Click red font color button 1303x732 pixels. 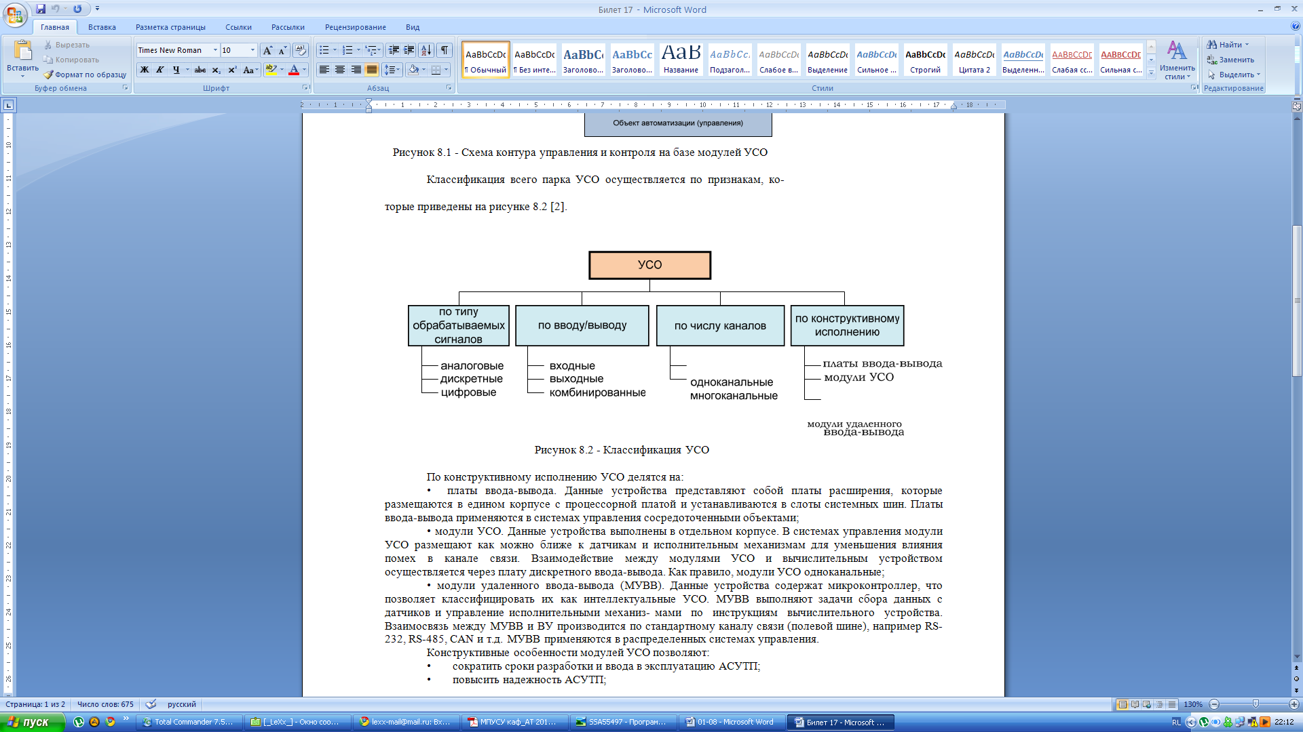[294, 70]
